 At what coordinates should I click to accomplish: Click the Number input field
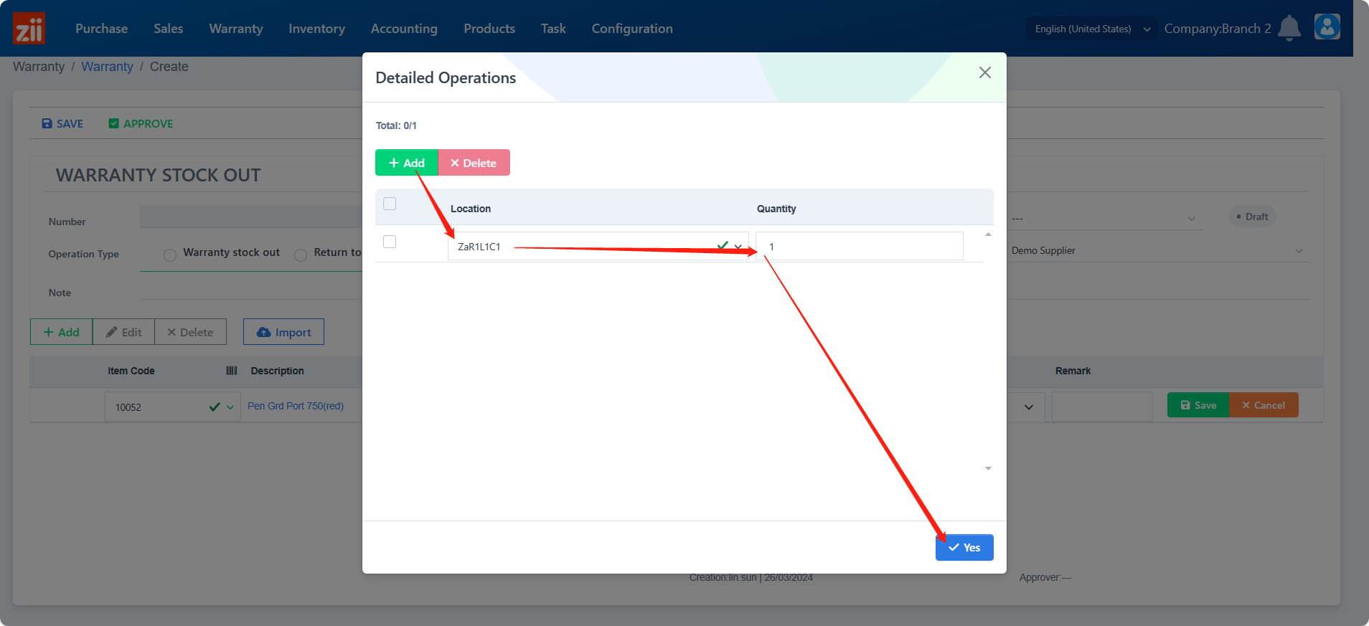tap(251, 217)
